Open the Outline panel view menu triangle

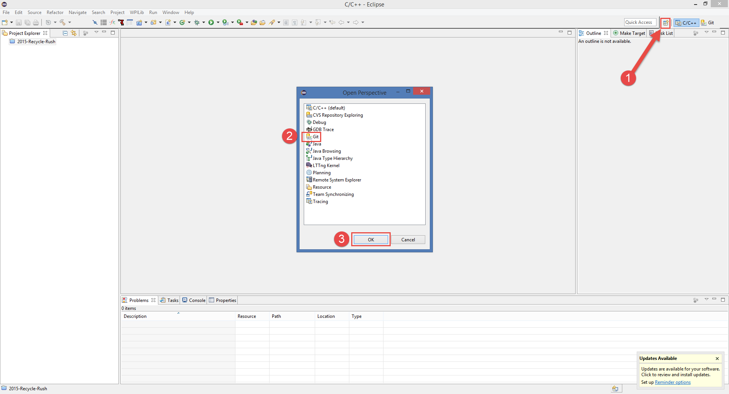(707, 33)
